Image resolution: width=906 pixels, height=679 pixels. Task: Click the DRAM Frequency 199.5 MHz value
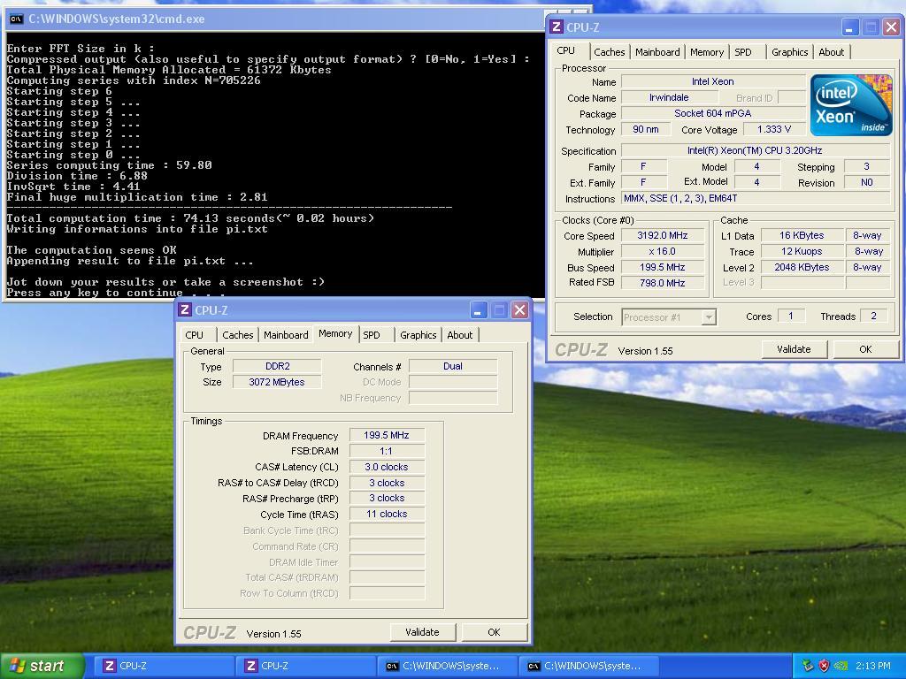387,435
